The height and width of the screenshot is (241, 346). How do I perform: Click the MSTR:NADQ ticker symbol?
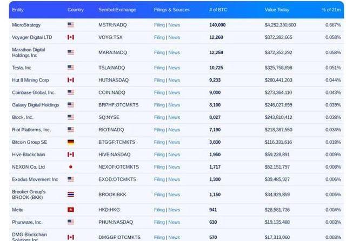coord(111,25)
